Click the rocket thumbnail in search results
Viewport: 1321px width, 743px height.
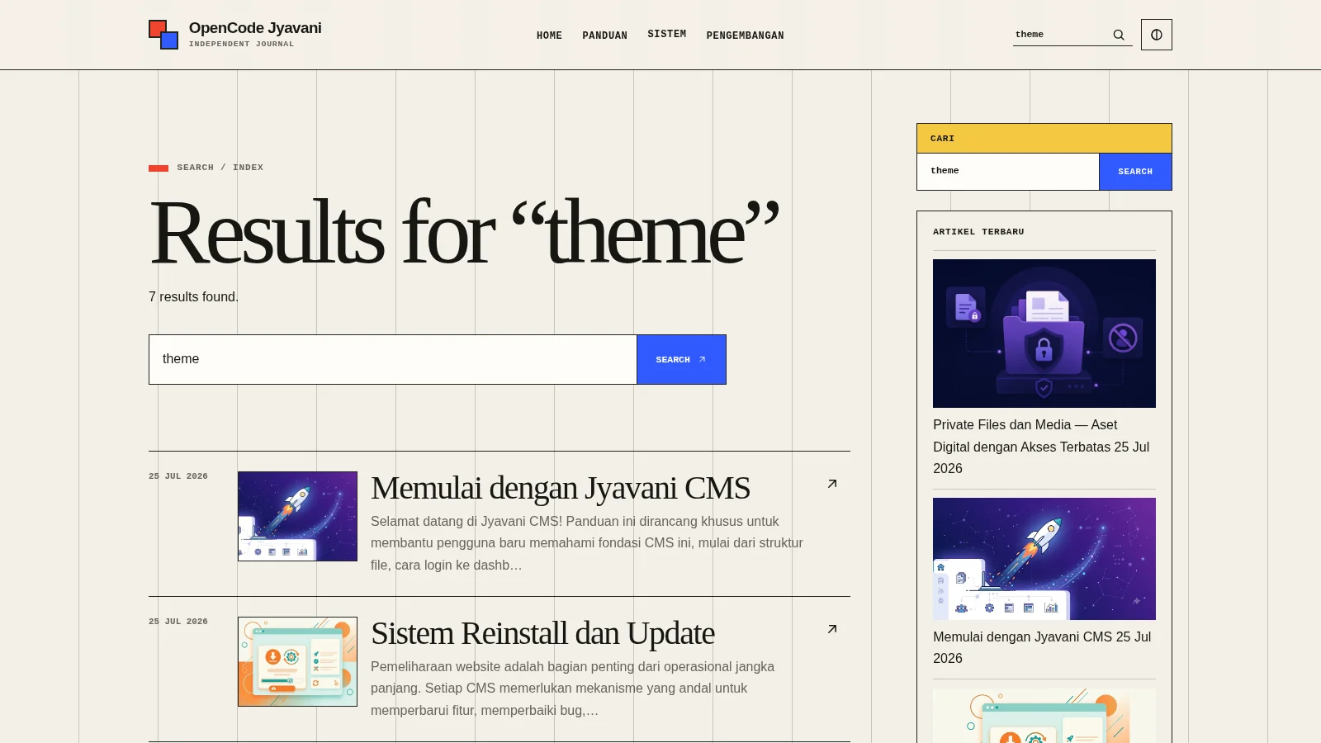click(297, 516)
